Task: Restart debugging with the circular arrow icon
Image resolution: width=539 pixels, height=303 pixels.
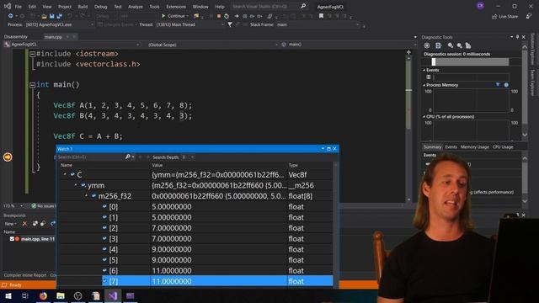Action: [x=227, y=16]
